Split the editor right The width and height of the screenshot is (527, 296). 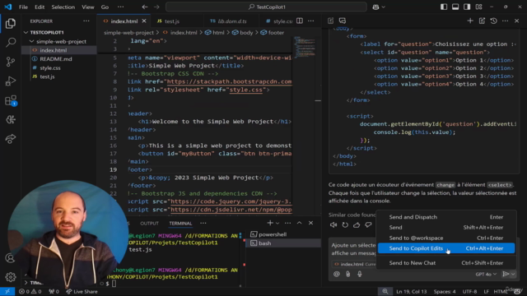click(300, 21)
